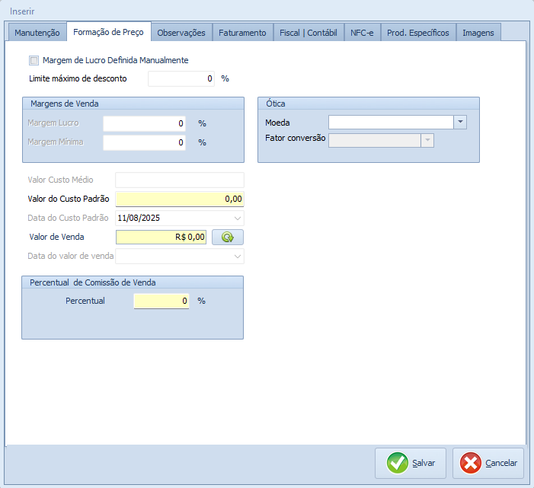The height and width of the screenshot is (488, 534).
Task: Open the Observações tab
Action: pyautogui.click(x=181, y=33)
